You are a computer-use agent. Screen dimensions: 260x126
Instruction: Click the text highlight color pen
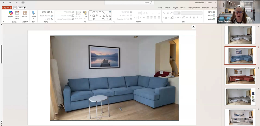tap(172, 17)
